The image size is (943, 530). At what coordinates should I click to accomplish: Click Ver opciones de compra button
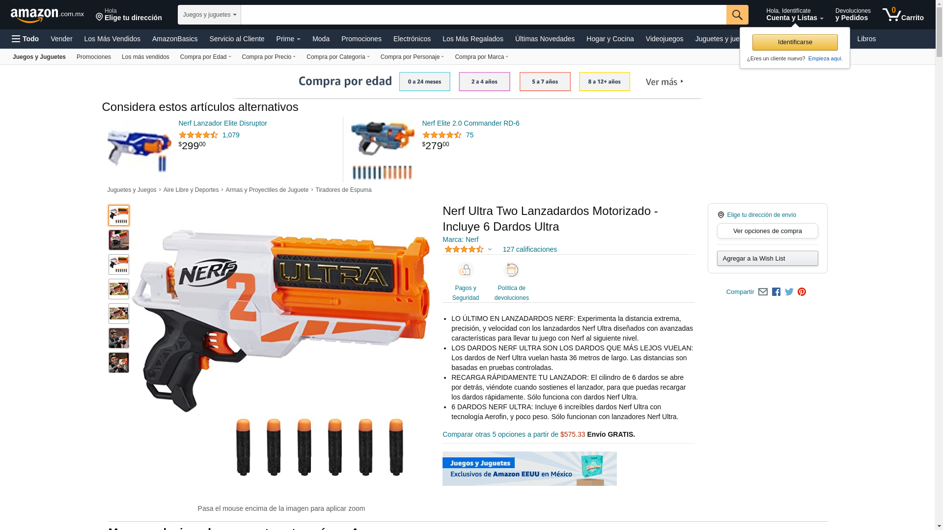pos(767,231)
